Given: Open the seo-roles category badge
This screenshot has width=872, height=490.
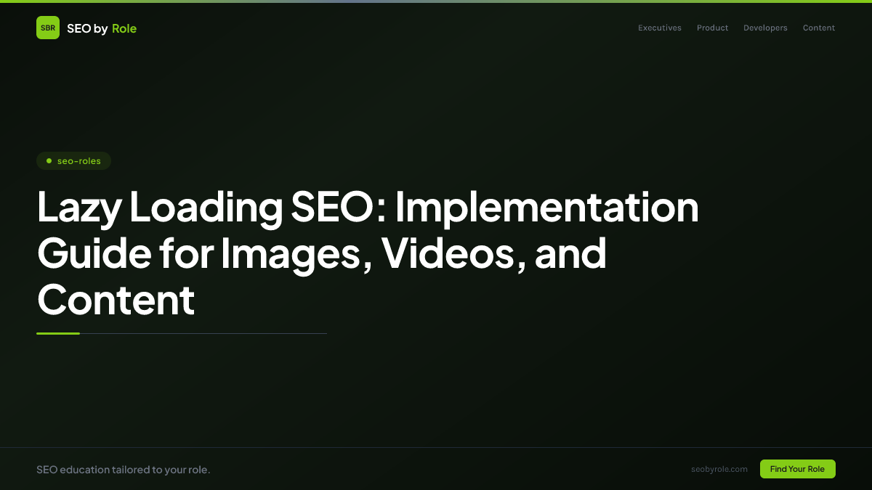Looking at the screenshot, I should pos(73,160).
